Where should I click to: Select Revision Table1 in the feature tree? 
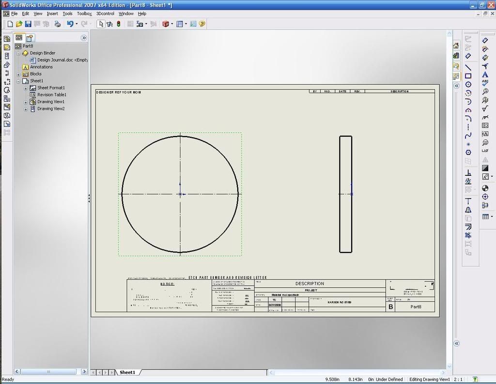pyautogui.click(x=52, y=95)
